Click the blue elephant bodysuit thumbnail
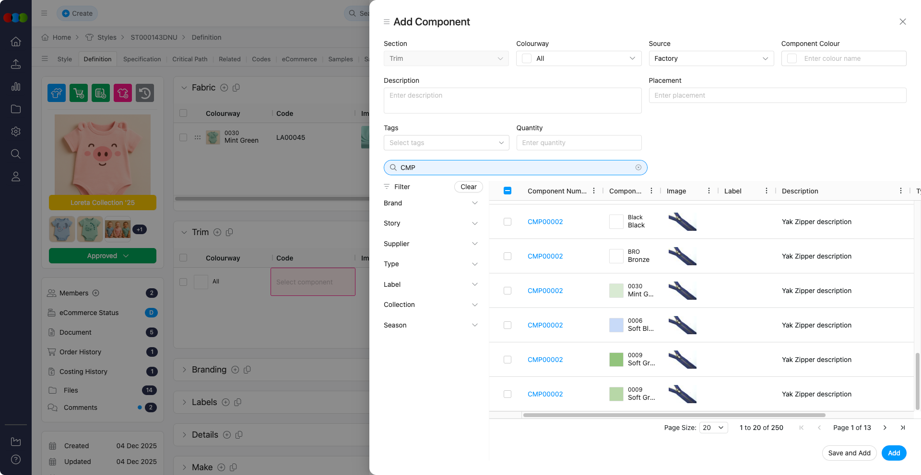 pos(62,229)
